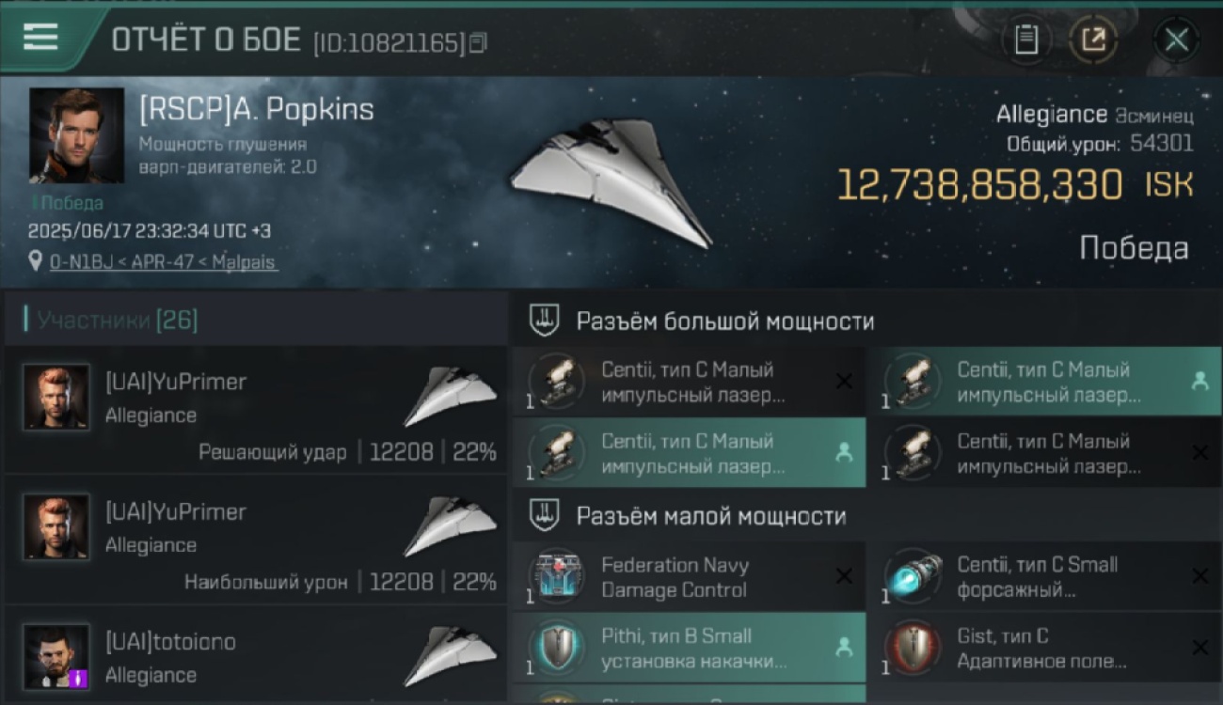
Task: Click the dropped-marker on Pithi тип B module
Action: pyautogui.click(x=844, y=648)
